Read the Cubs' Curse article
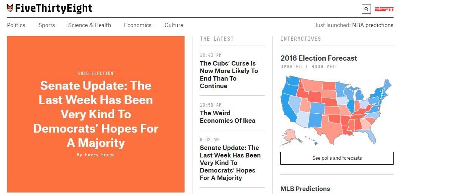This screenshot has height=194, width=460. (x=229, y=75)
